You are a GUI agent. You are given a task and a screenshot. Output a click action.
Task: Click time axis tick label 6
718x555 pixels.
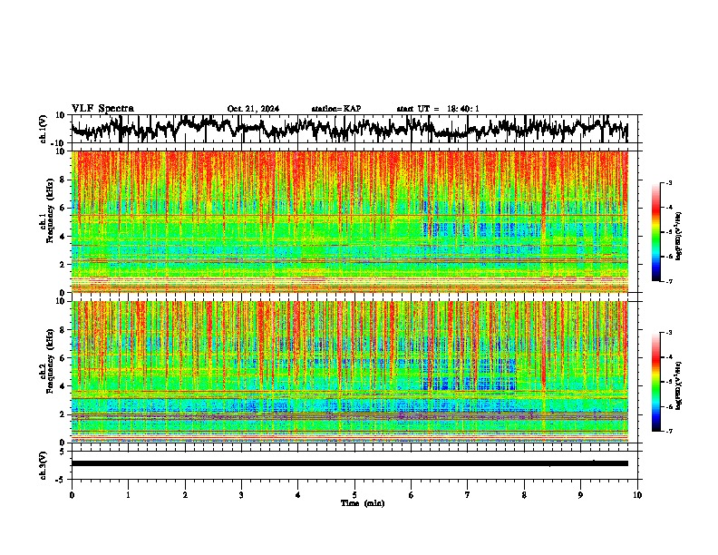(x=412, y=495)
